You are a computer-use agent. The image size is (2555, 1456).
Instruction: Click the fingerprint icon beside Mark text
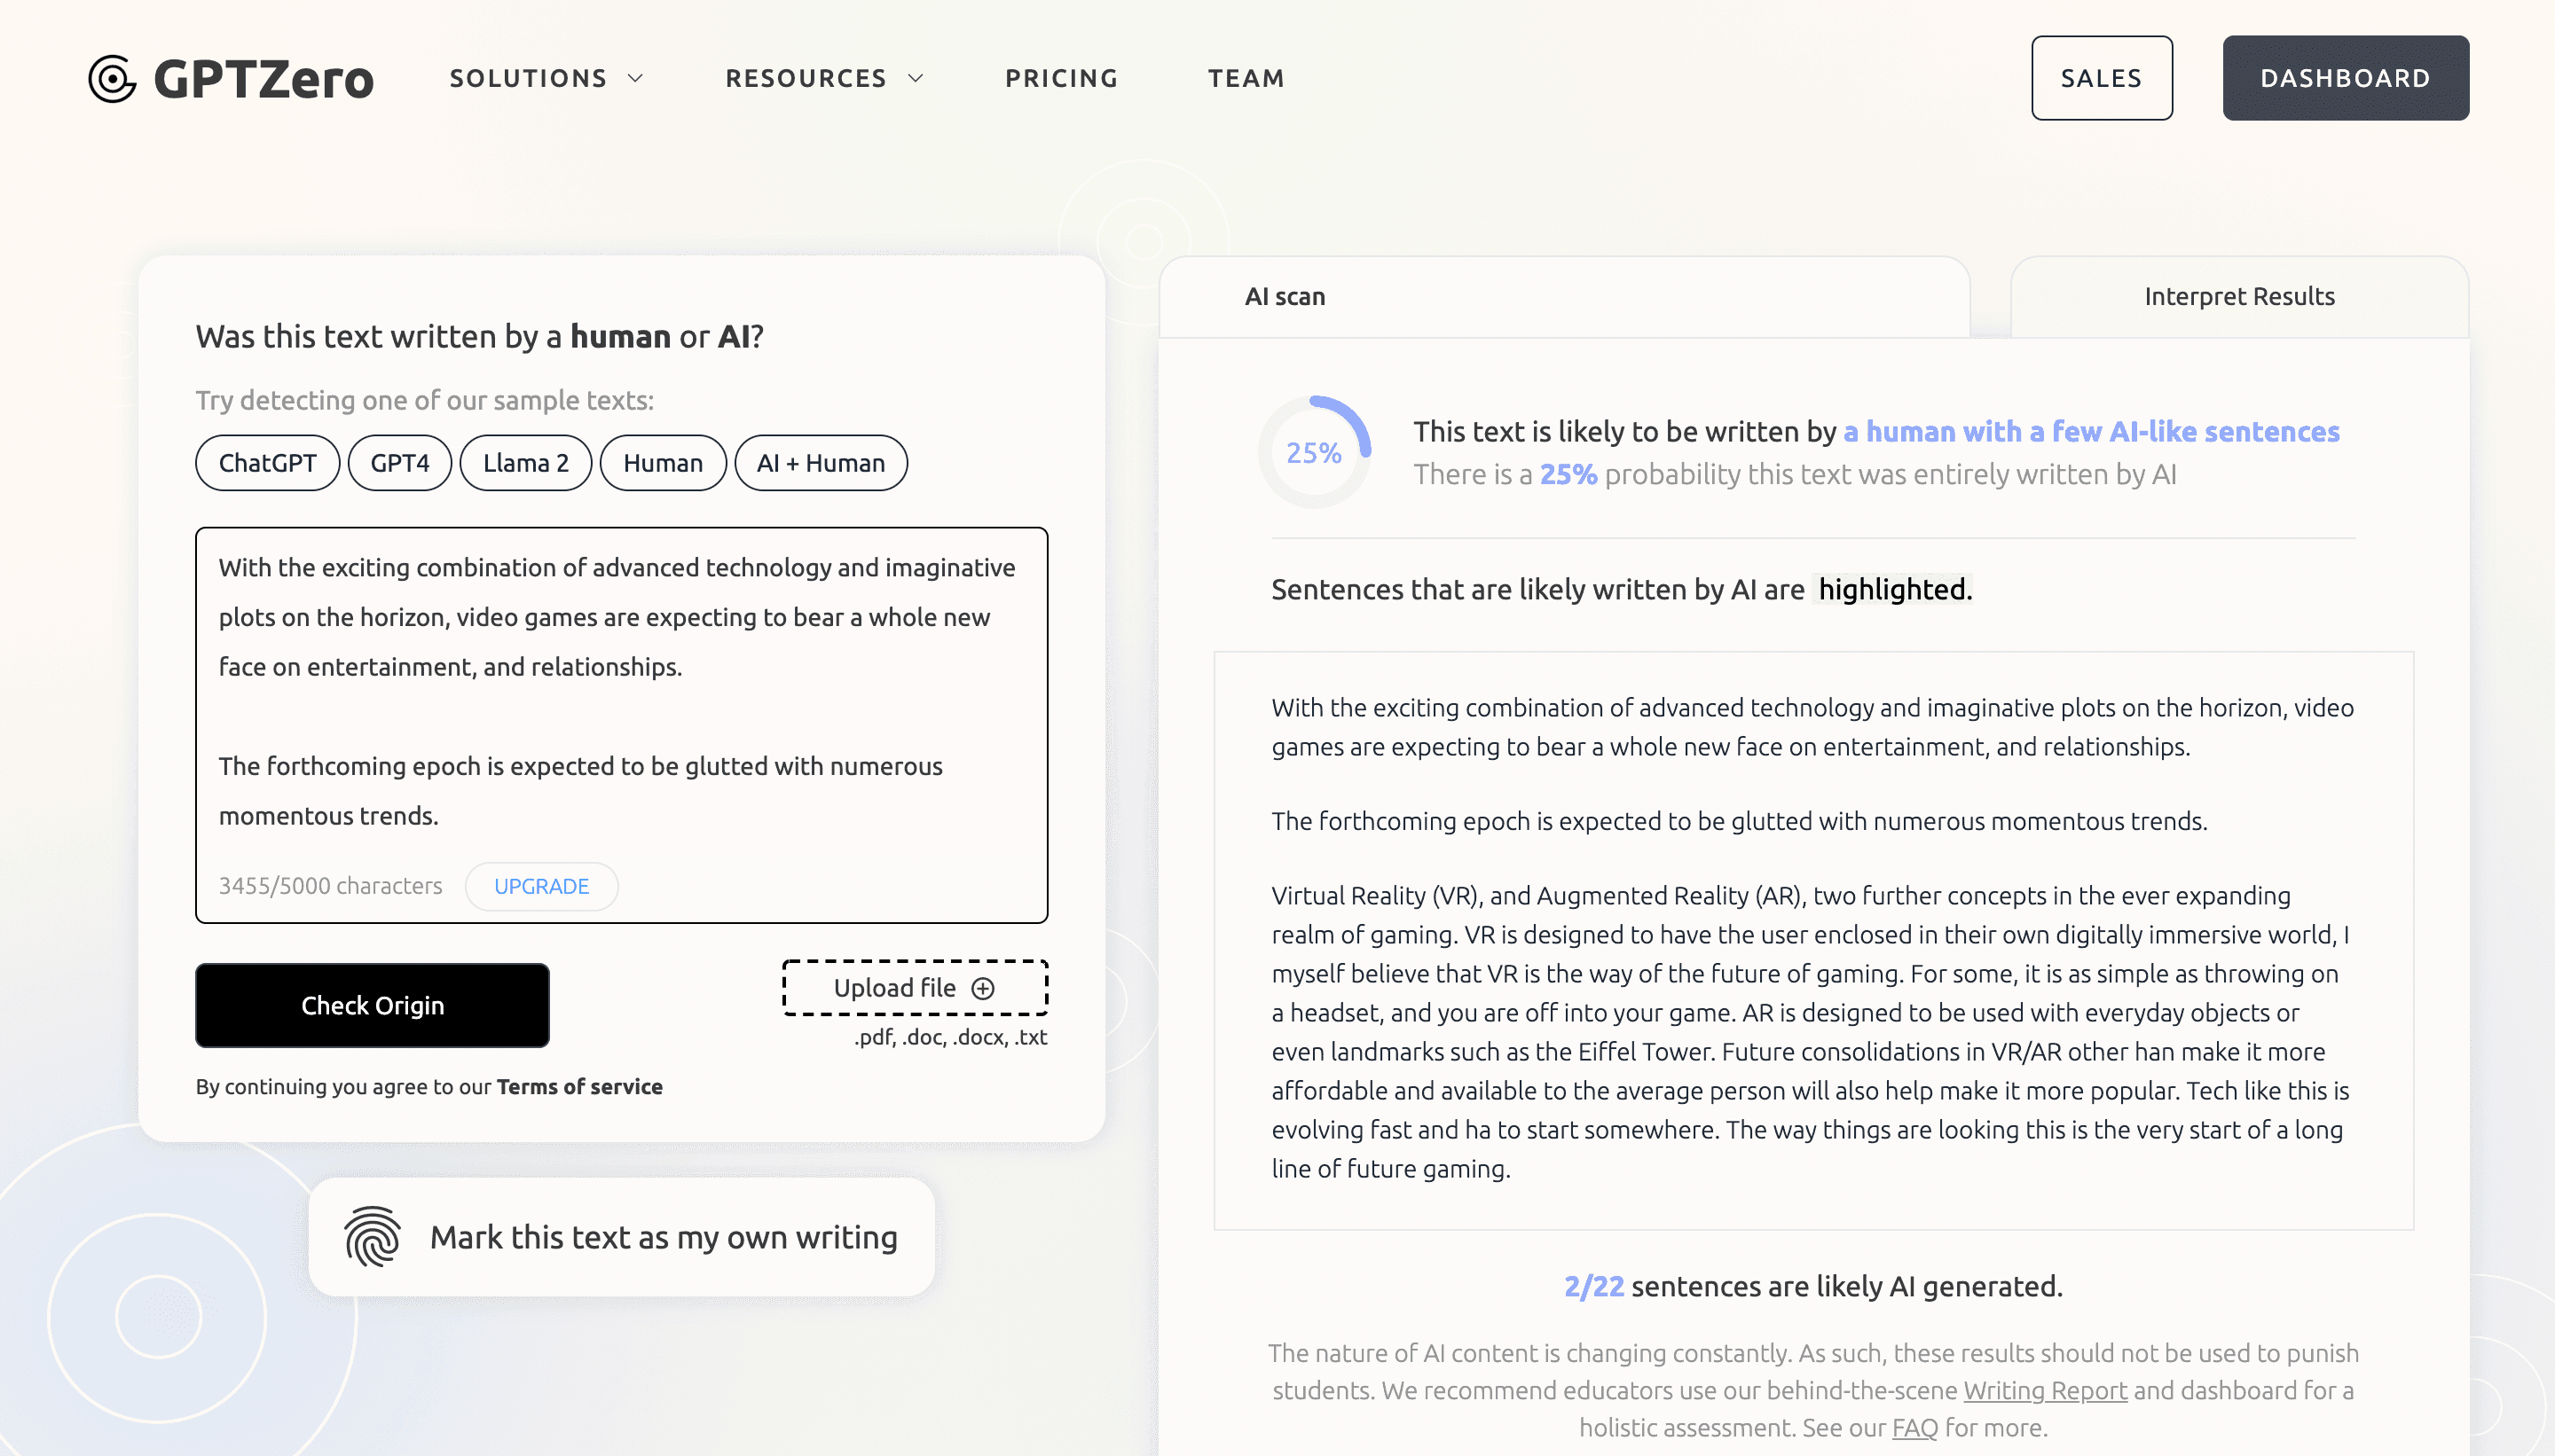tap(372, 1237)
